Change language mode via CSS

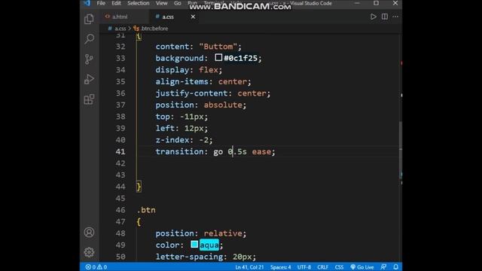339,267
